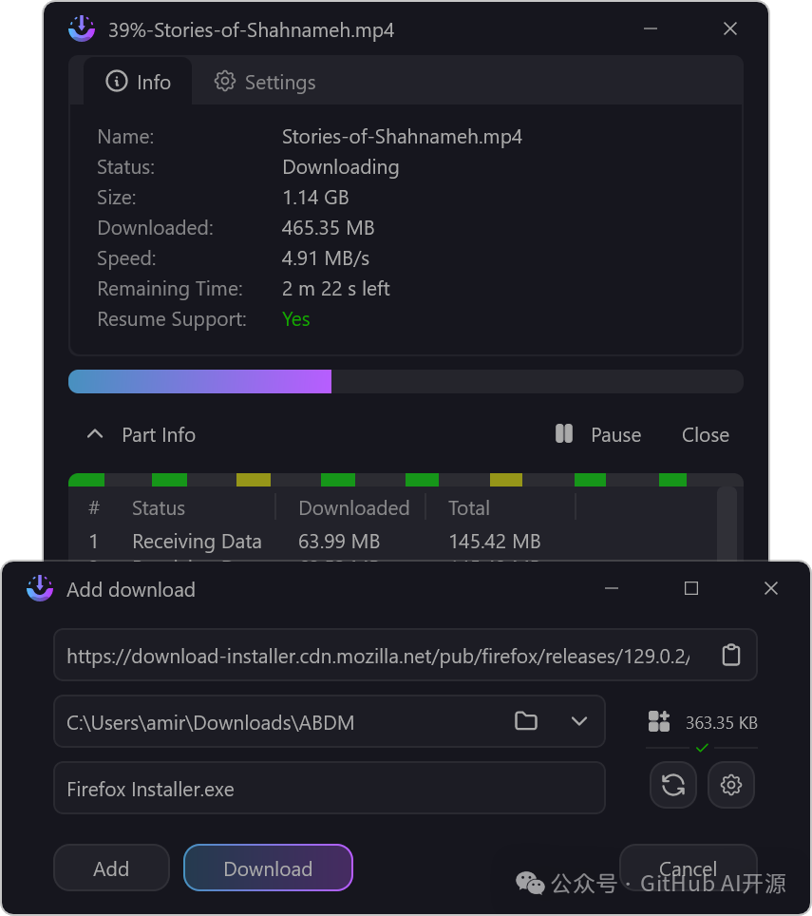Click the Add button
Image resolution: width=812 pixels, height=916 pixels.
click(x=111, y=868)
